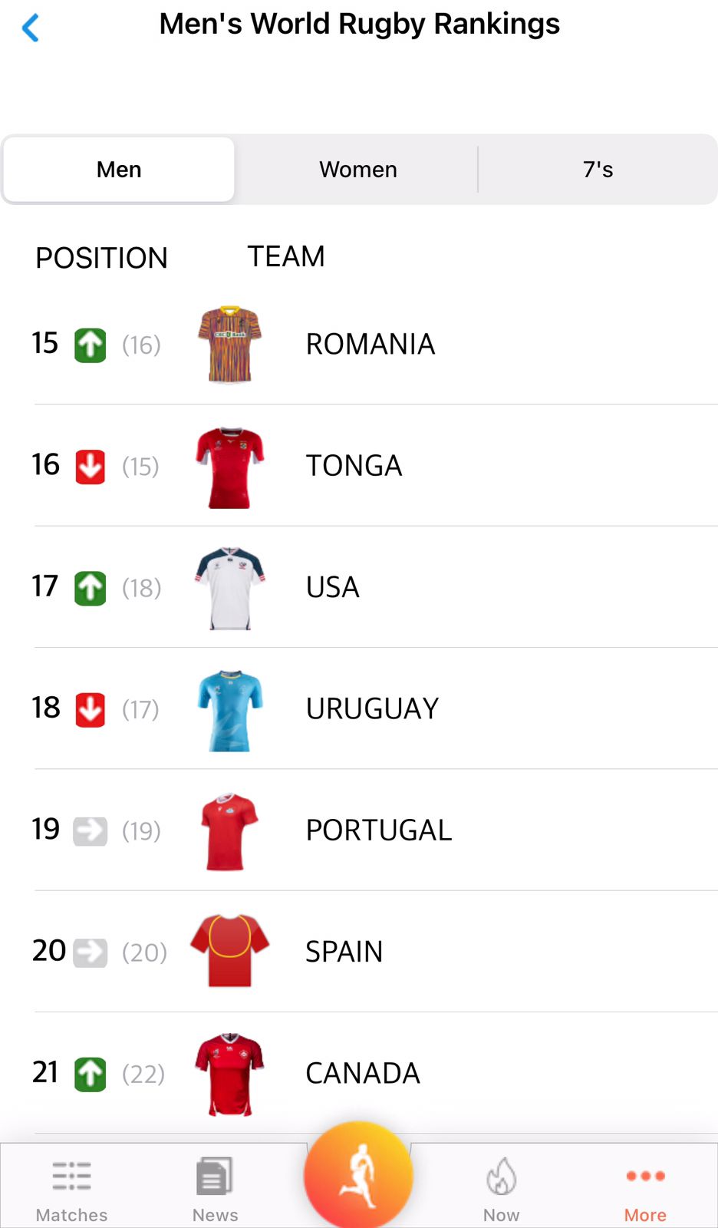Tap the back arrow icon
This screenshot has height=1228, width=718.
click(x=31, y=28)
